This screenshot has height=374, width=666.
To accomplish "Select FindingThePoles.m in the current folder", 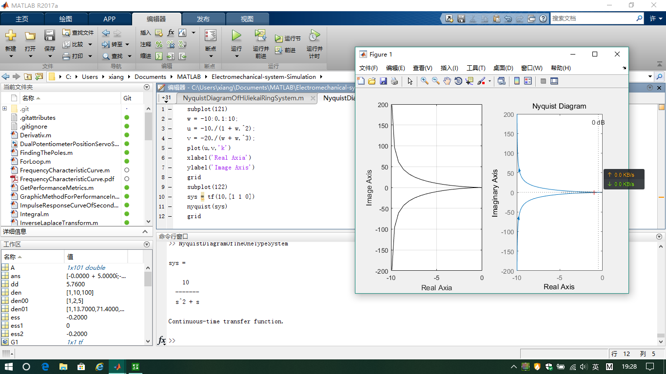I will (46, 153).
